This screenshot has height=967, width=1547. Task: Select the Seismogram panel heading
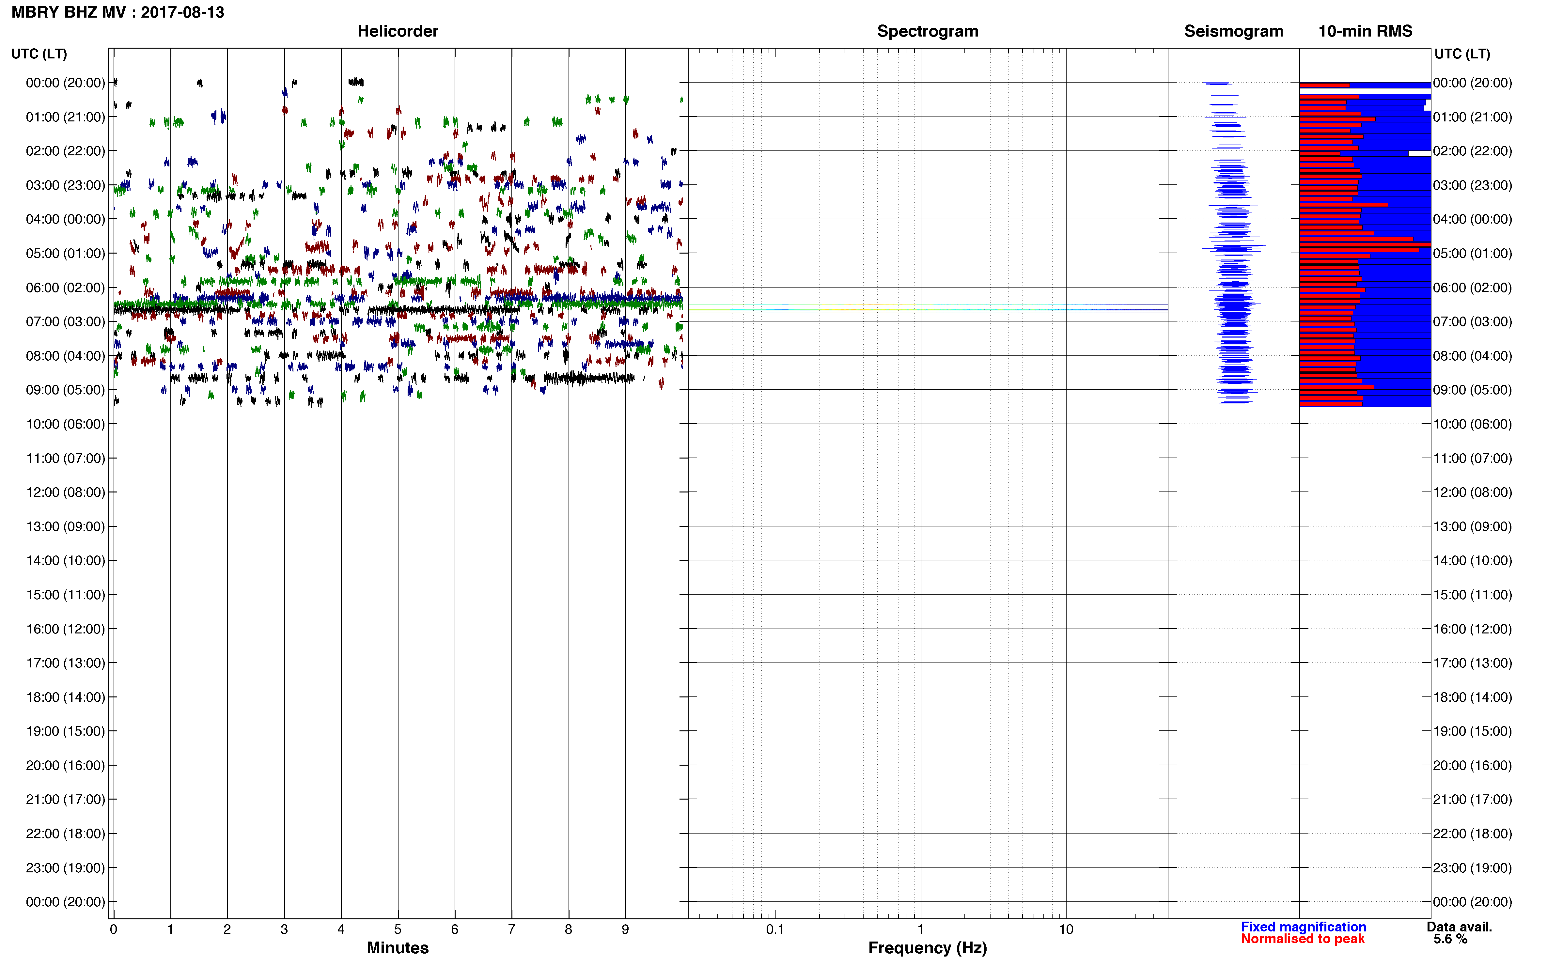(1233, 31)
